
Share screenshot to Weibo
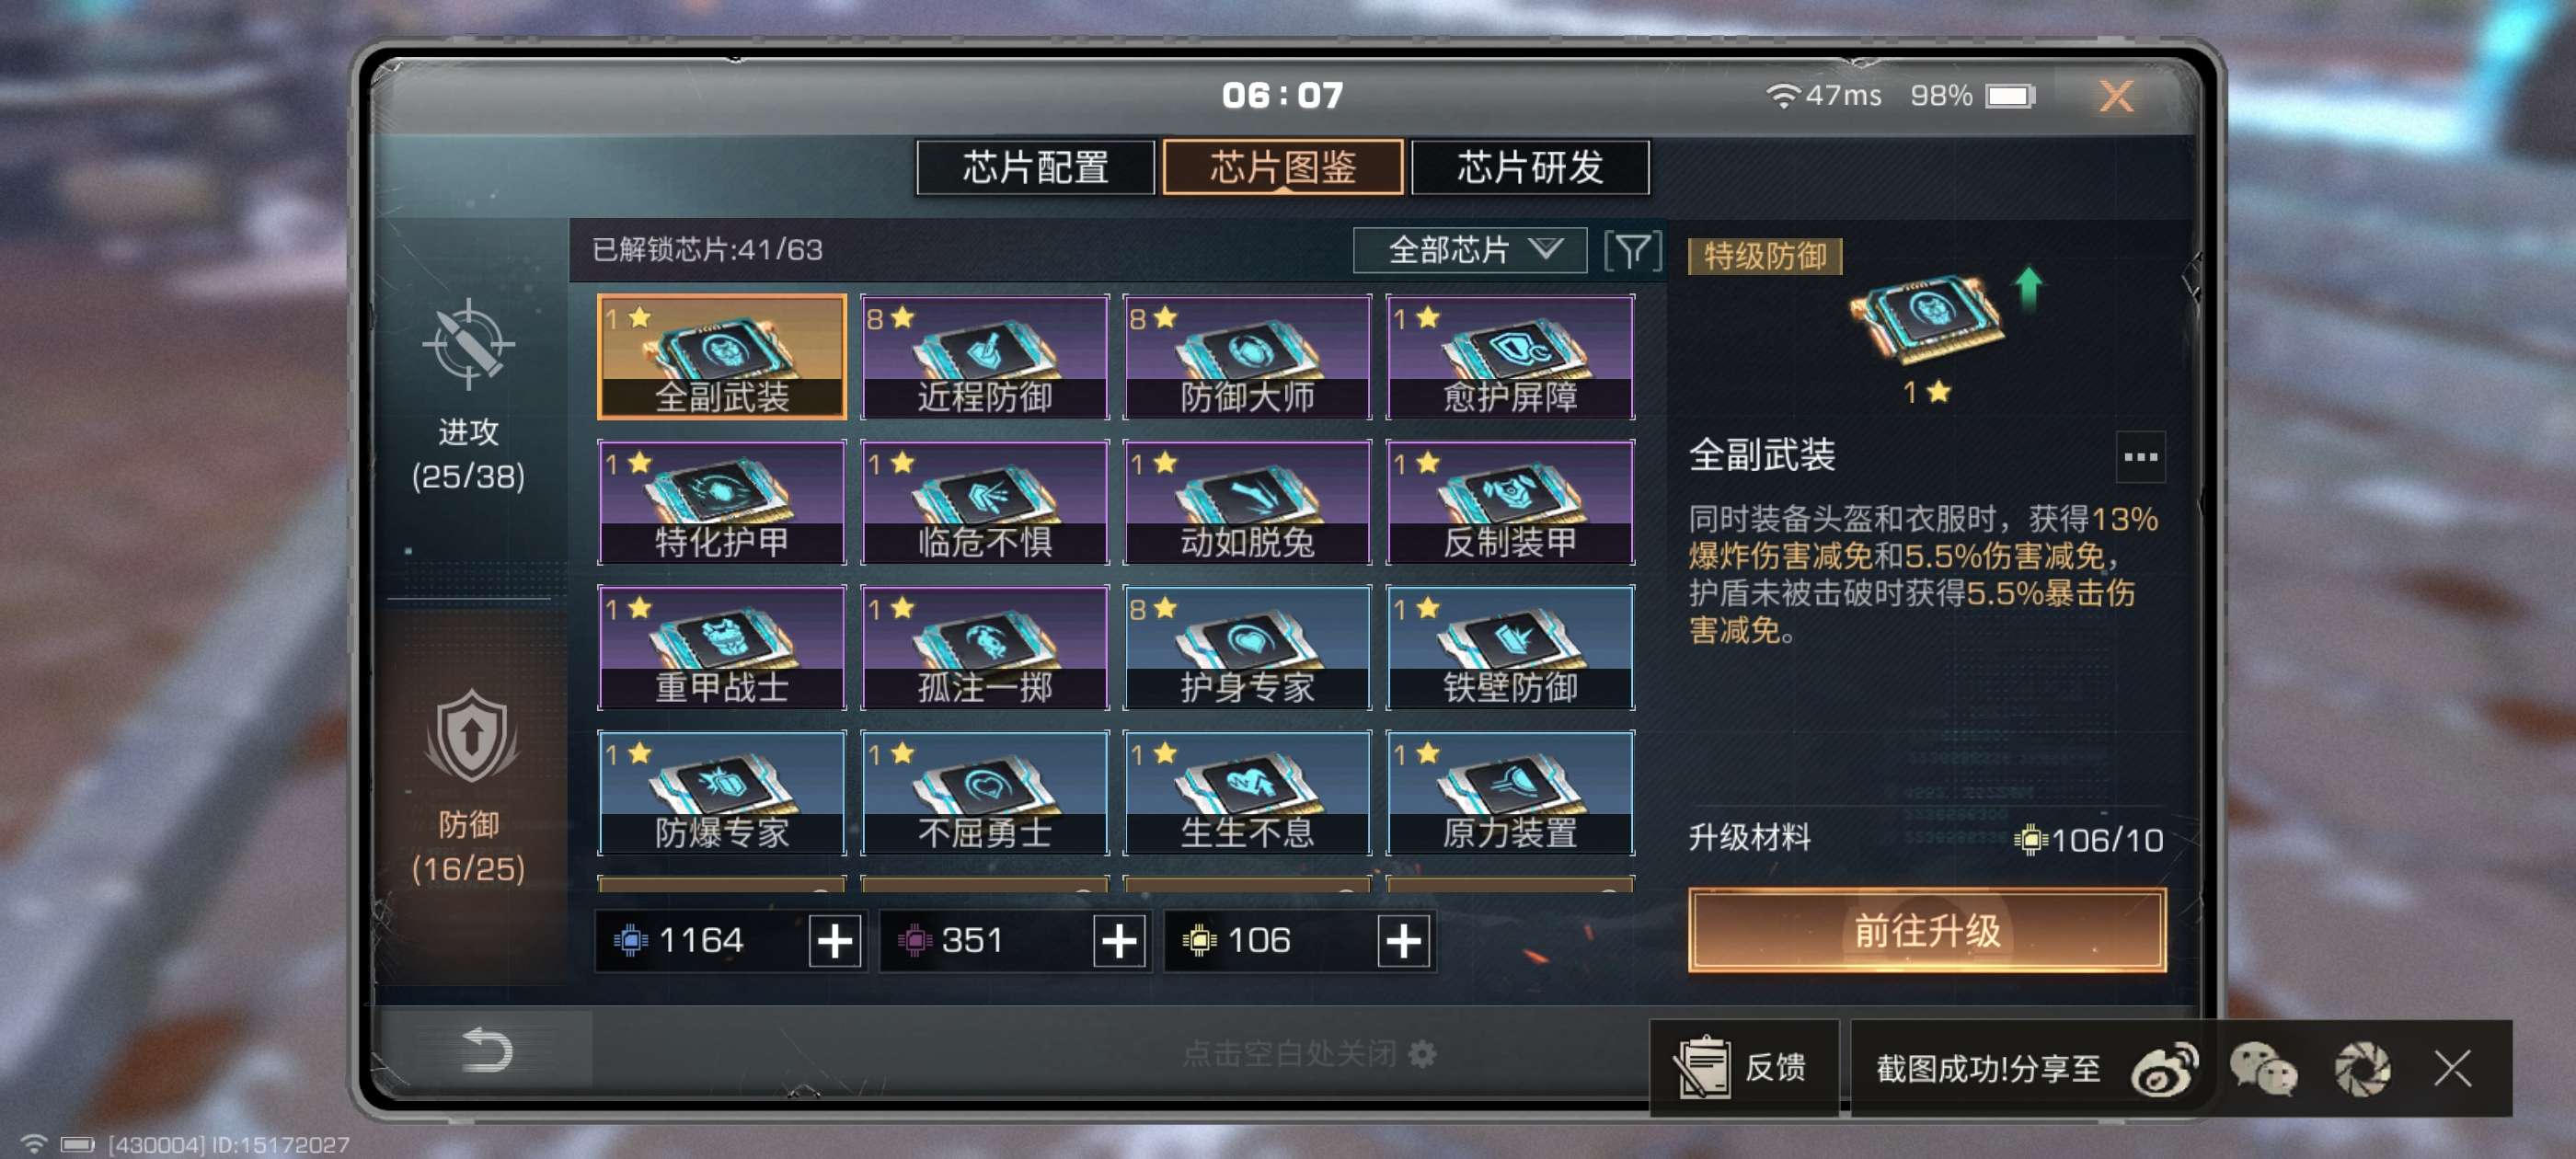[2164, 1068]
